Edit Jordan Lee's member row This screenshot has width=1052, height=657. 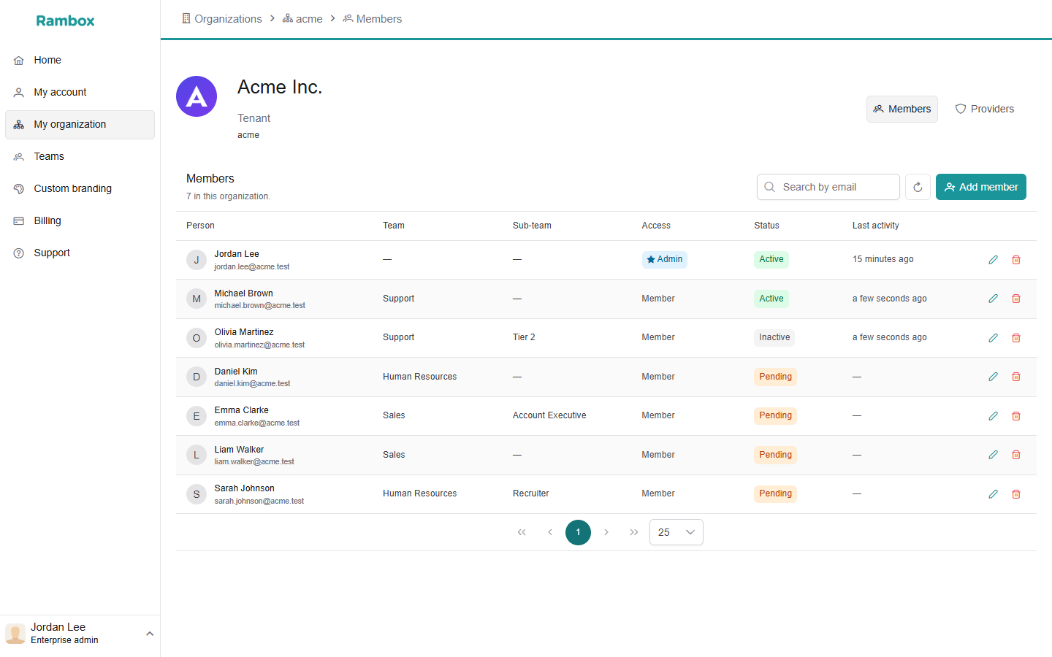(993, 260)
